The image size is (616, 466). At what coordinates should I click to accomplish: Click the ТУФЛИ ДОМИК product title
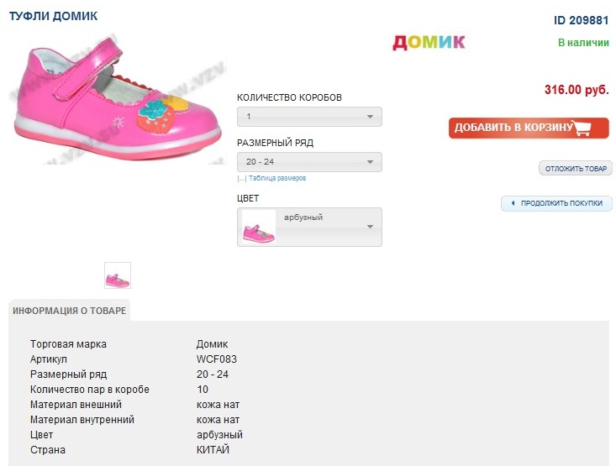53,16
